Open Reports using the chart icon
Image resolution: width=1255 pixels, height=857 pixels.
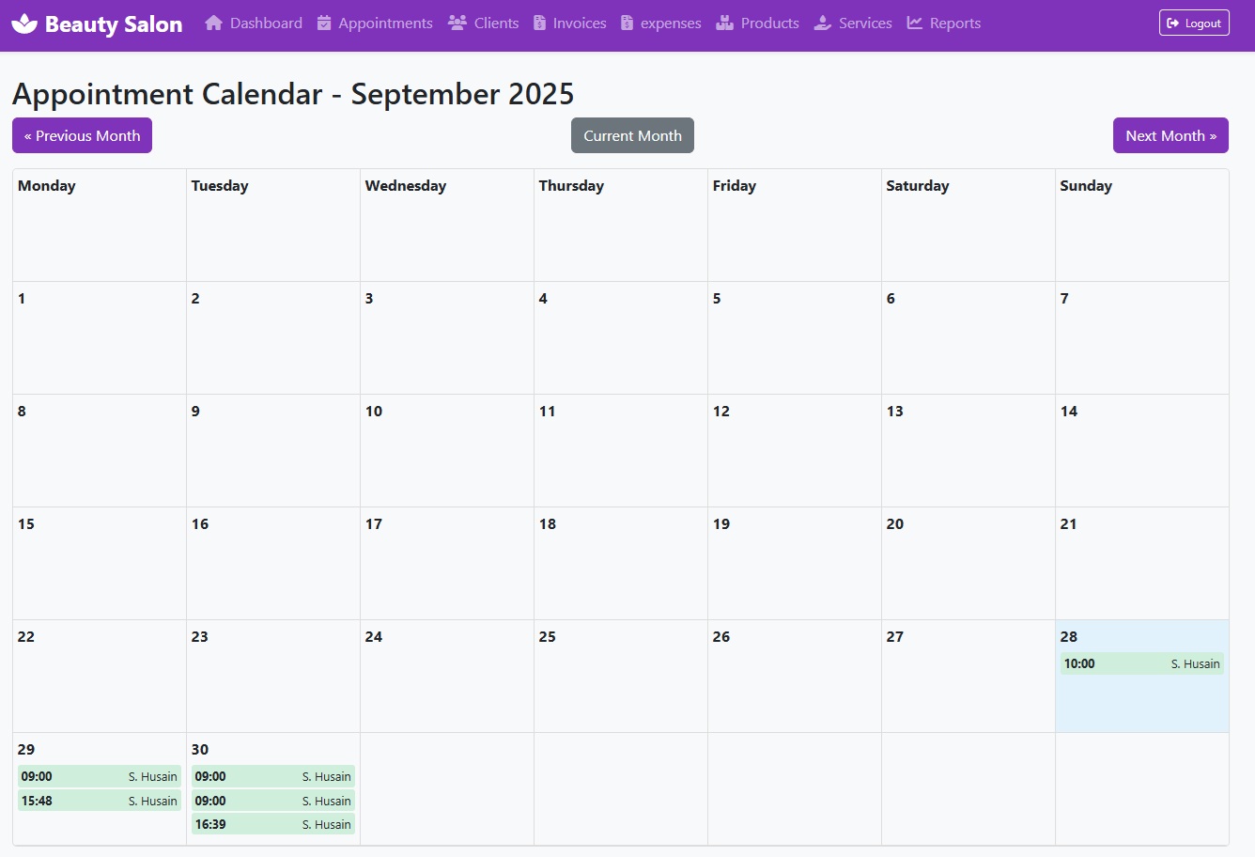click(911, 23)
